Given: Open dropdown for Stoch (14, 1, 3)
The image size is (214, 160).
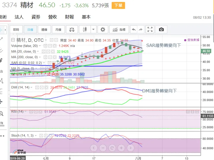Looking at the screenshot, I should click(36, 136).
